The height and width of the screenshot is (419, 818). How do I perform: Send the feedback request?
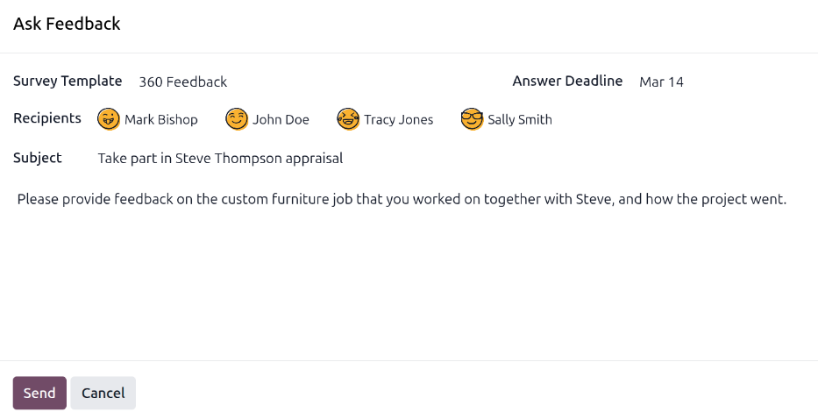39,393
